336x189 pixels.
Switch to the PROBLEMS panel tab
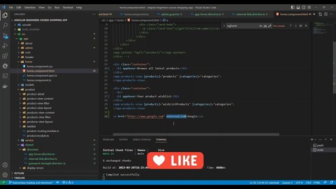click(x=109, y=140)
